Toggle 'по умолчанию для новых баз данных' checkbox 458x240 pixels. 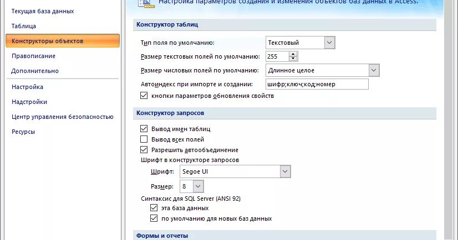tap(154, 218)
